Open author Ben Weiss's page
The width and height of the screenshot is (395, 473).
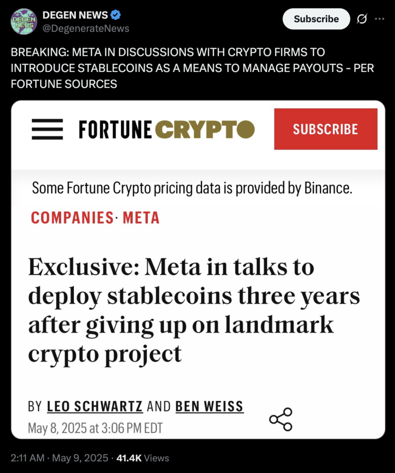pos(209,406)
